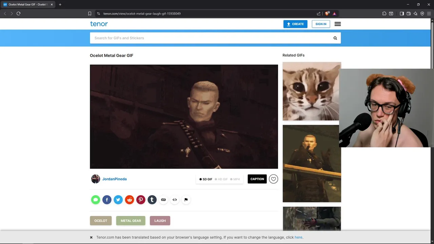The image size is (434, 244).
Task: Select MP4 format option
Action: tap(235, 179)
